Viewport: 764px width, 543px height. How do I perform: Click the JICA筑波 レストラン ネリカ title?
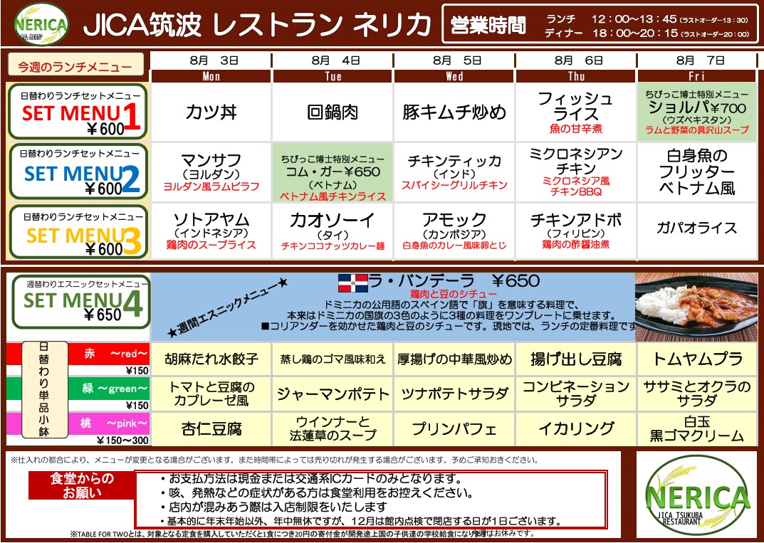pos(258,24)
